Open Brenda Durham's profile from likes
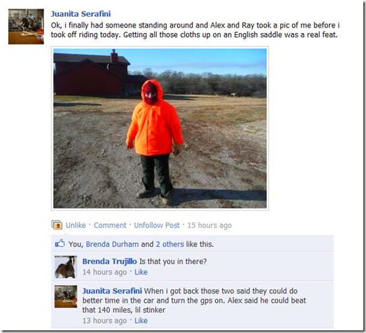 tap(112, 244)
